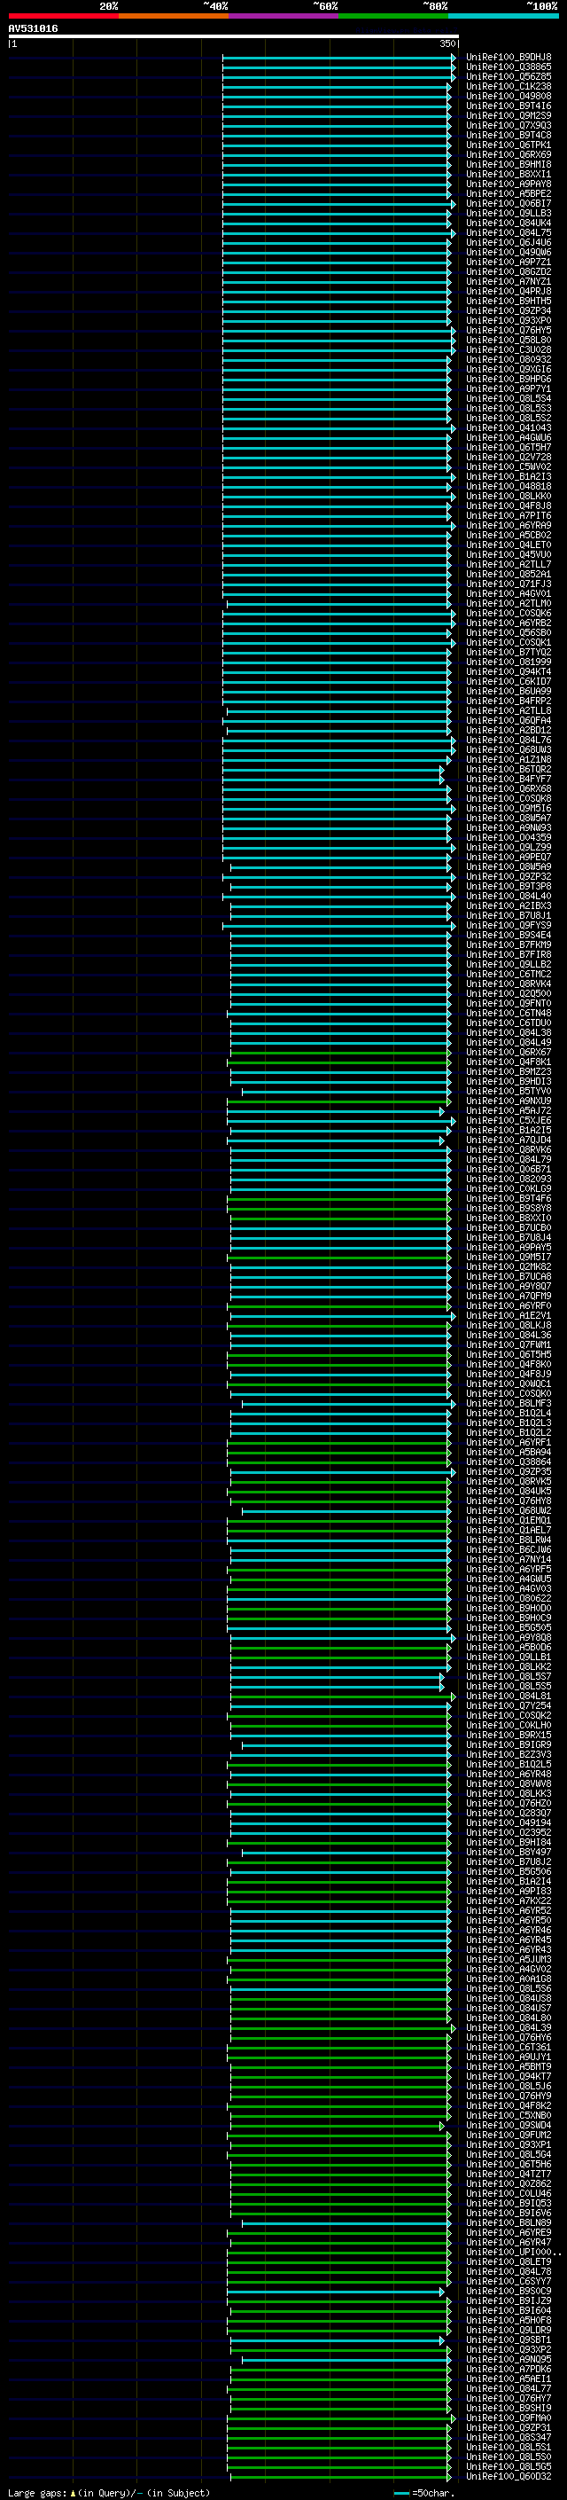567x2500 pixels.
Task: Click the query name AV531016
Action: (33, 29)
